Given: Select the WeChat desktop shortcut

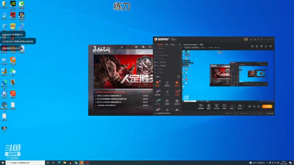Looking at the screenshot, I should click(13, 72).
